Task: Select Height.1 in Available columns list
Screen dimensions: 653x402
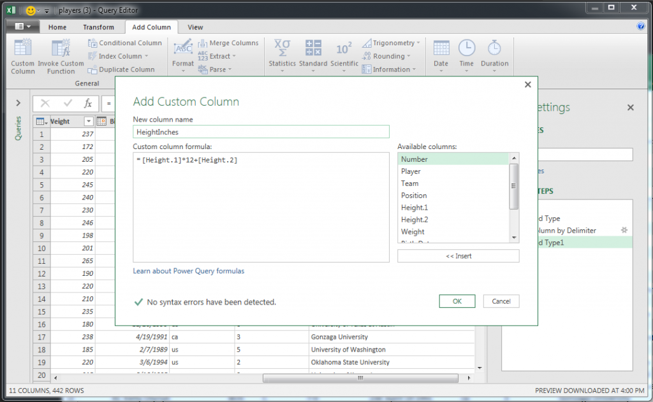Action: (x=414, y=208)
